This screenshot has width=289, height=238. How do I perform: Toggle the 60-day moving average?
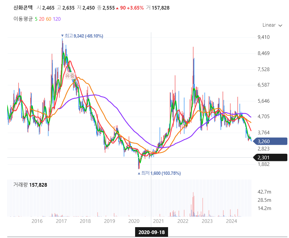point(48,19)
